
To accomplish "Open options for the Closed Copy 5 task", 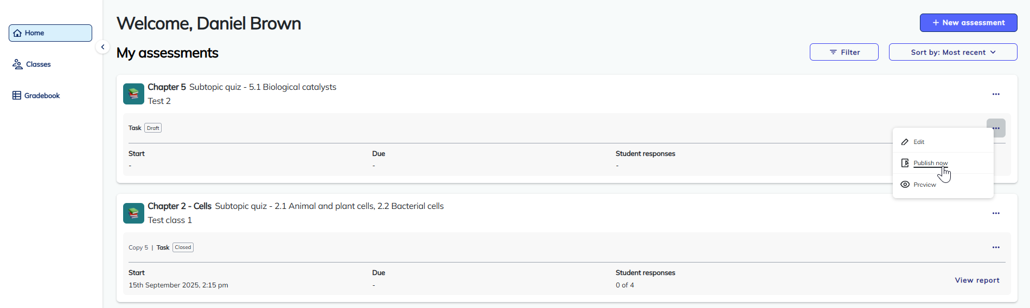I will coord(996,247).
